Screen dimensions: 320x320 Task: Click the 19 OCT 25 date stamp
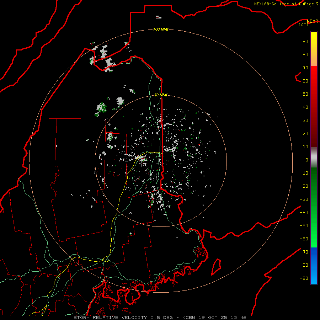point(213,318)
